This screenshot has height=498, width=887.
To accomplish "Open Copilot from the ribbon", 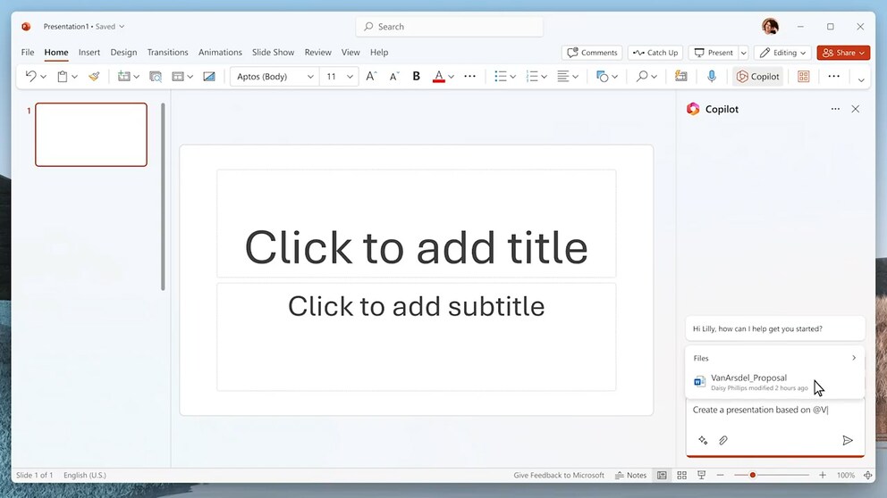I will pyautogui.click(x=758, y=77).
